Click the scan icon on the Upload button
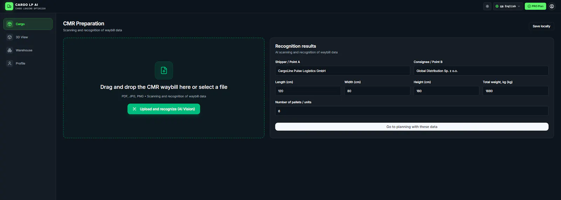Viewport: 561px width, 200px height. pos(134,109)
